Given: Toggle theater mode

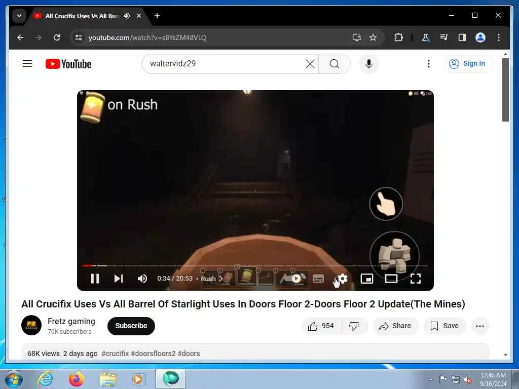Looking at the screenshot, I should point(391,279).
